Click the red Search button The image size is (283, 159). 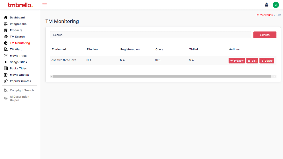[x=265, y=35]
